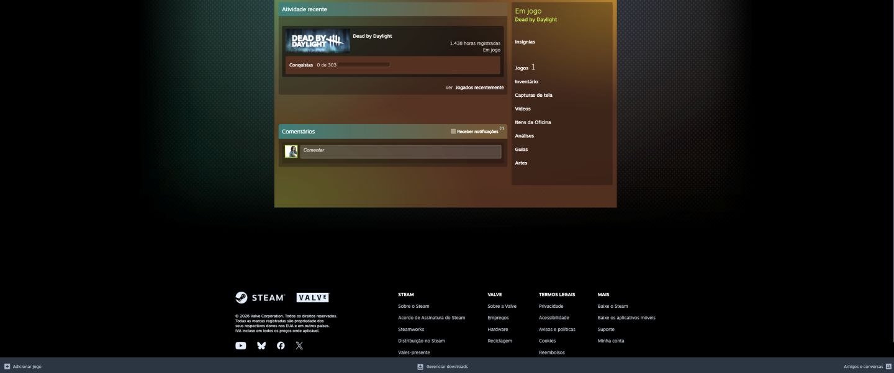
Task: Open Suporte footer link
Action: [x=606, y=330]
